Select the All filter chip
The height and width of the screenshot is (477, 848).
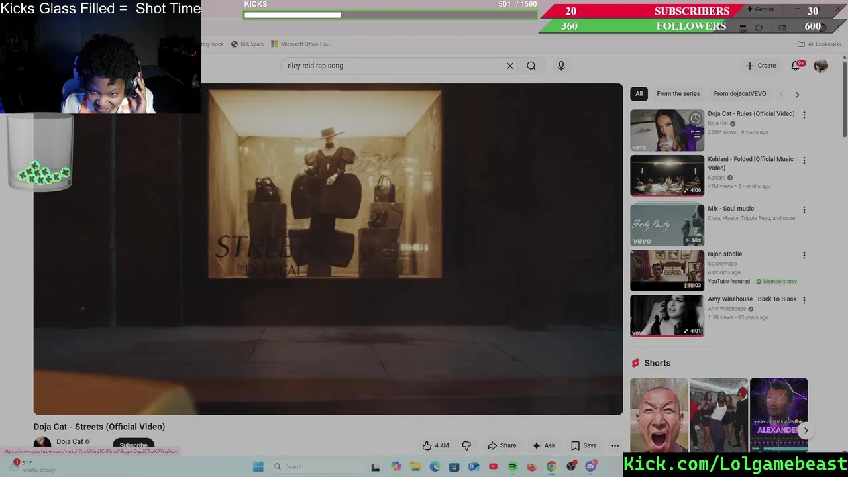tap(639, 94)
